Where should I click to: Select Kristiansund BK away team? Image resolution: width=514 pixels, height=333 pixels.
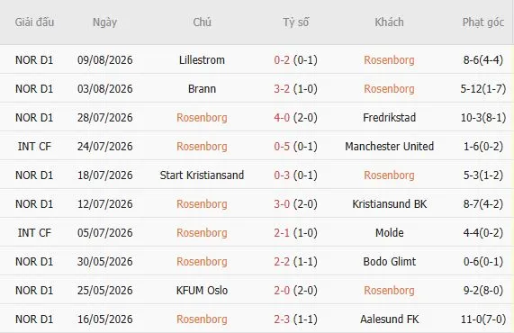click(x=390, y=204)
